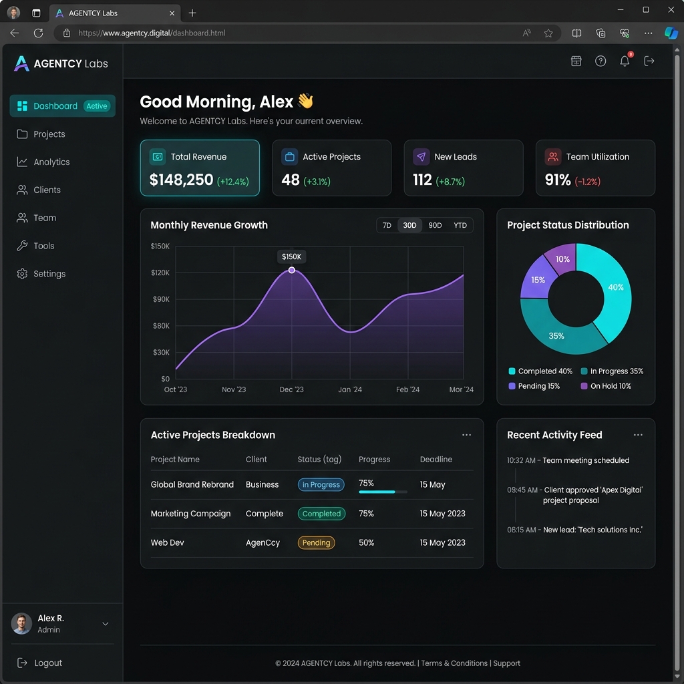Viewport: 684px width, 684px height.
Task: Select the Total Revenue card
Action: tap(200, 168)
